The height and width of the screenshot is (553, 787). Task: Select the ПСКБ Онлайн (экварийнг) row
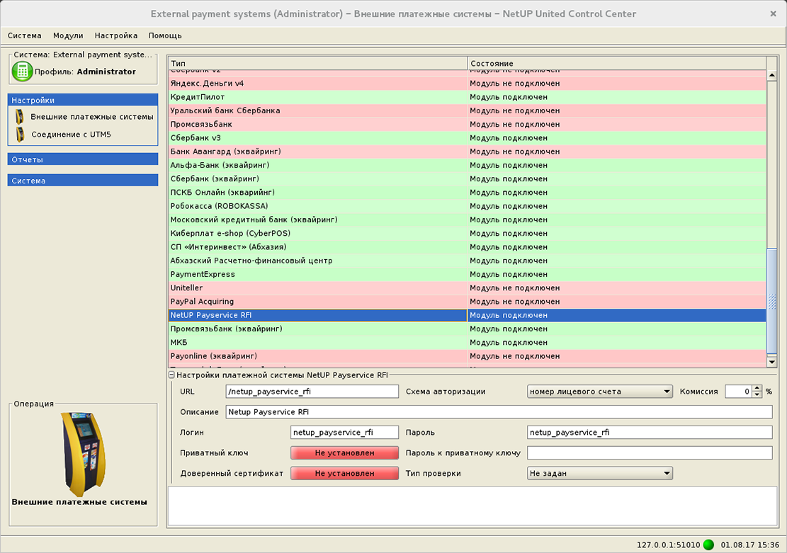coord(468,192)
